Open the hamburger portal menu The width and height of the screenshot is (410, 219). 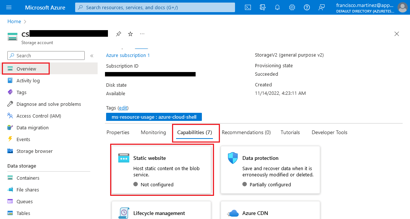[x=9, y=7]
